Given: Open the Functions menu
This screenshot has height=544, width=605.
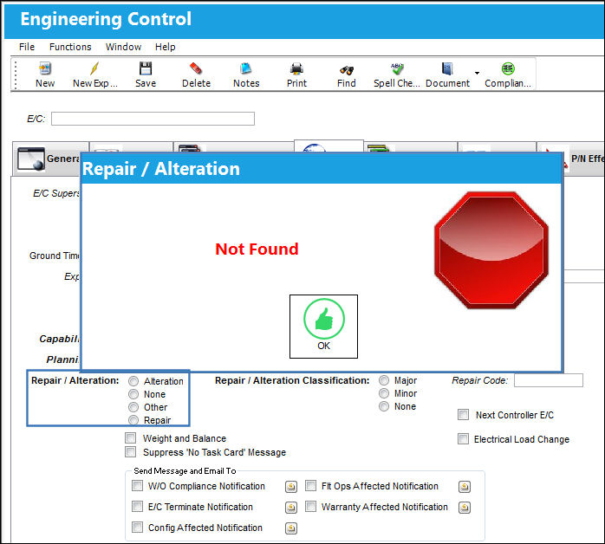Looking at the screenshot, I should tap(70, 47).
